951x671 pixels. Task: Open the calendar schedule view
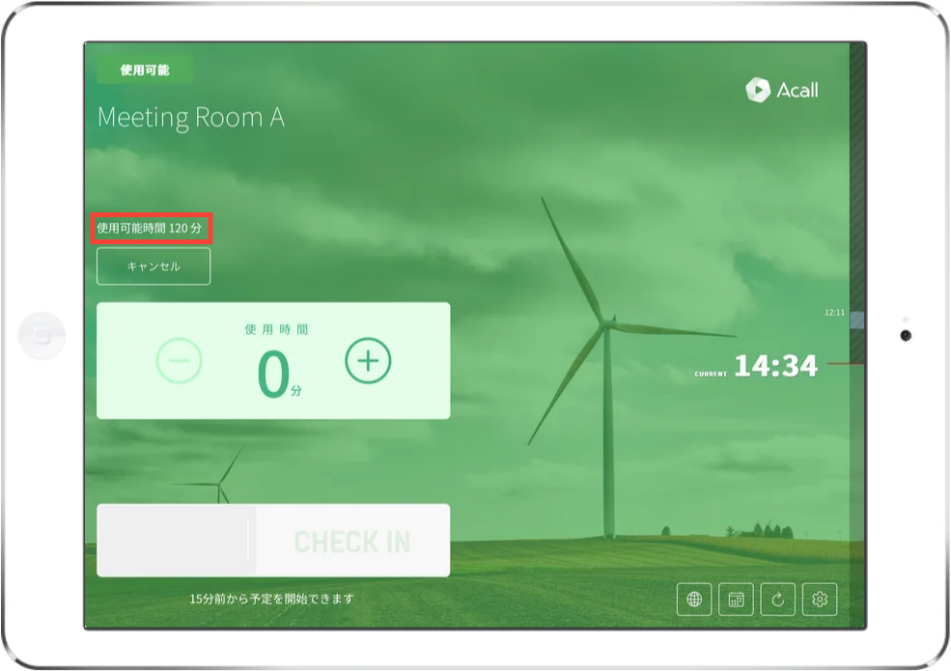[736, 600]
